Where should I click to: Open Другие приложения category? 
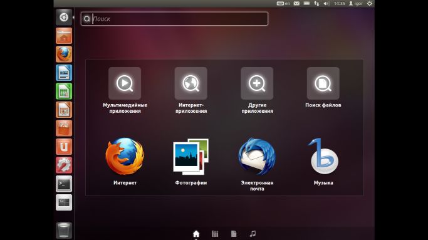coord(257,90)
